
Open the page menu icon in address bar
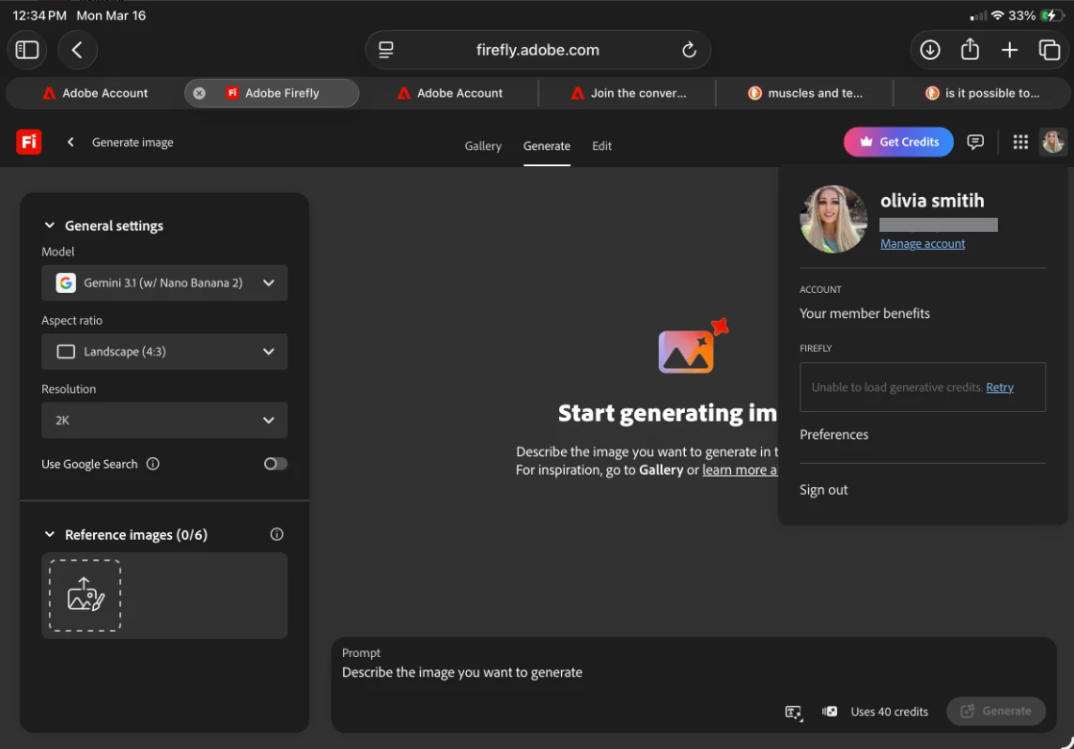[386, 50]
